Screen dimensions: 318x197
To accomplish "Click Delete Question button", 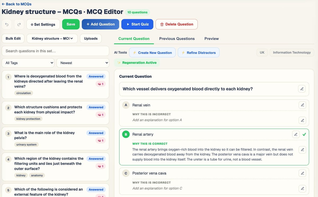I will pyautogui.click(x=176, y=24).
